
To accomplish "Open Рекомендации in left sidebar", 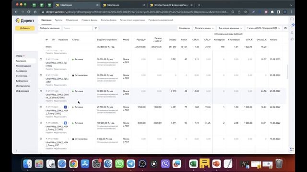I will (24, 66).
